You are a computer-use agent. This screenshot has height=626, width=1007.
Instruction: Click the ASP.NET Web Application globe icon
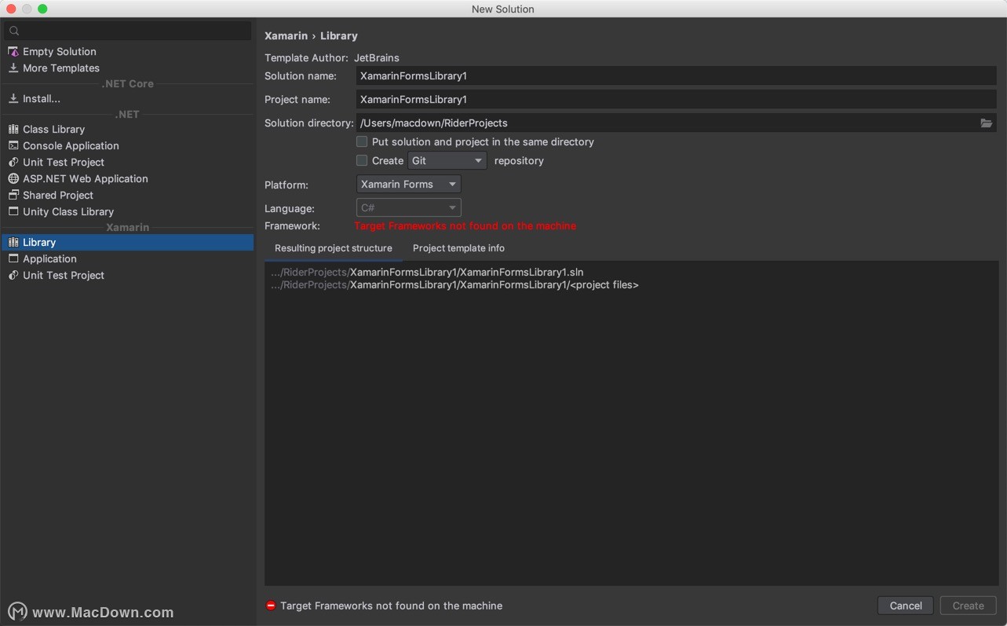point(13,178)
